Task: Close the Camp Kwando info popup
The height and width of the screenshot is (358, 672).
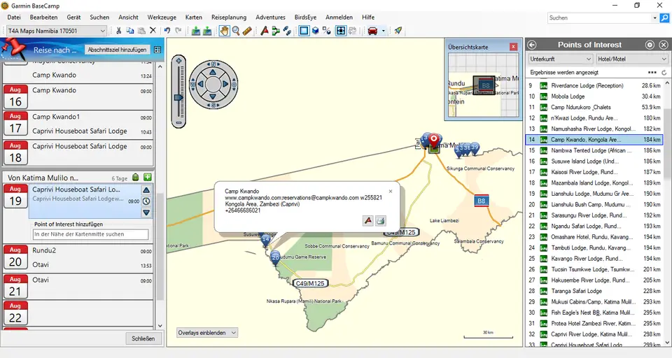Action: 391,192
